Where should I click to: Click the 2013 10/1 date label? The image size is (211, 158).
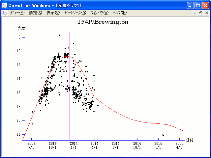(x=53, y=145)
